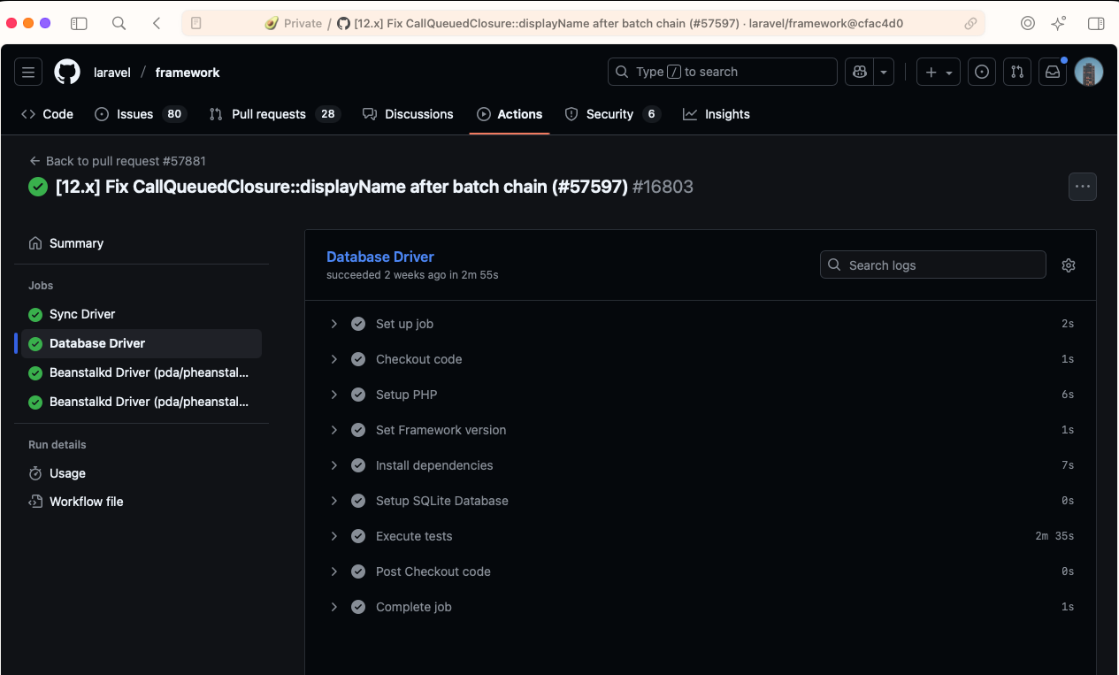Click success check icon for Execute tests
This screenshot has width=1119, height=675.
click(x=358, y=536)
